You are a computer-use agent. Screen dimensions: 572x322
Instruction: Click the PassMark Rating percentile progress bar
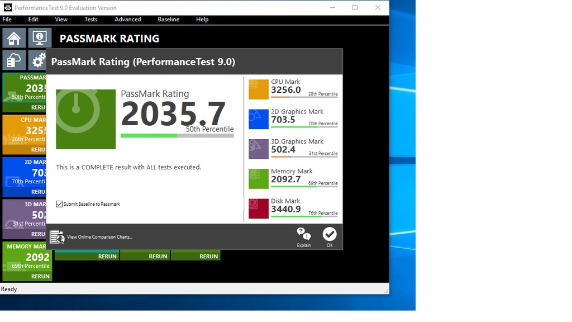177,136
